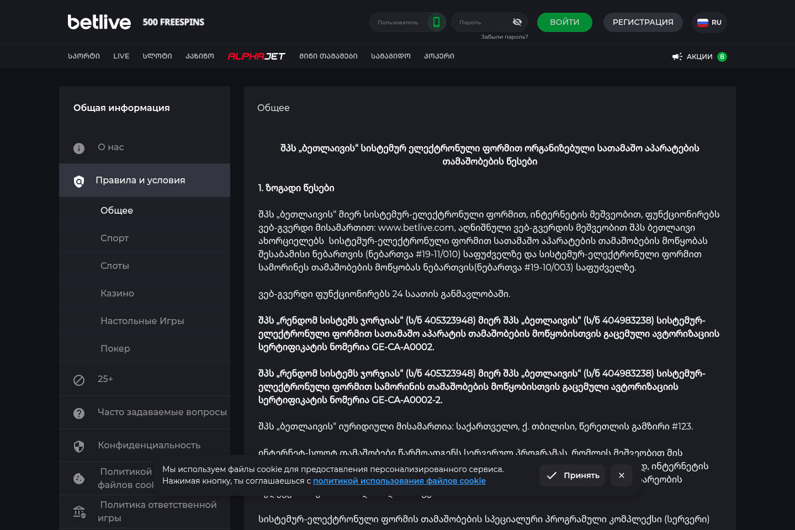This screenshot has width=795, height=530.
Task: Open the კაზინო menu item
Action: pos(200,56)
